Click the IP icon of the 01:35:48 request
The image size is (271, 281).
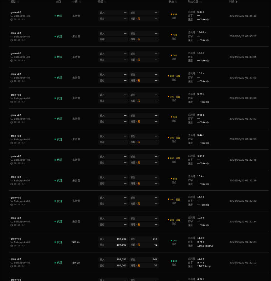pos(12,19)
